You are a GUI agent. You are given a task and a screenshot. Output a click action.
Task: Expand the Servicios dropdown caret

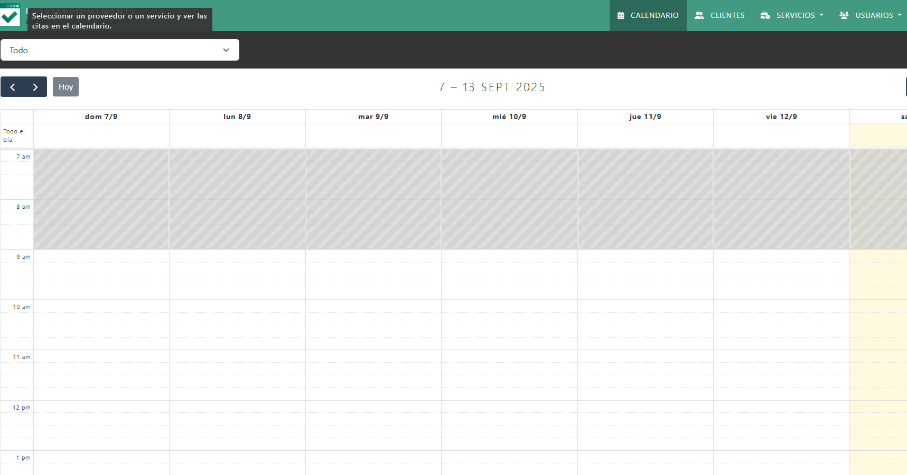(821, 15)
